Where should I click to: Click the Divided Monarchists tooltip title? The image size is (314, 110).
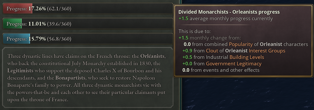229,12
